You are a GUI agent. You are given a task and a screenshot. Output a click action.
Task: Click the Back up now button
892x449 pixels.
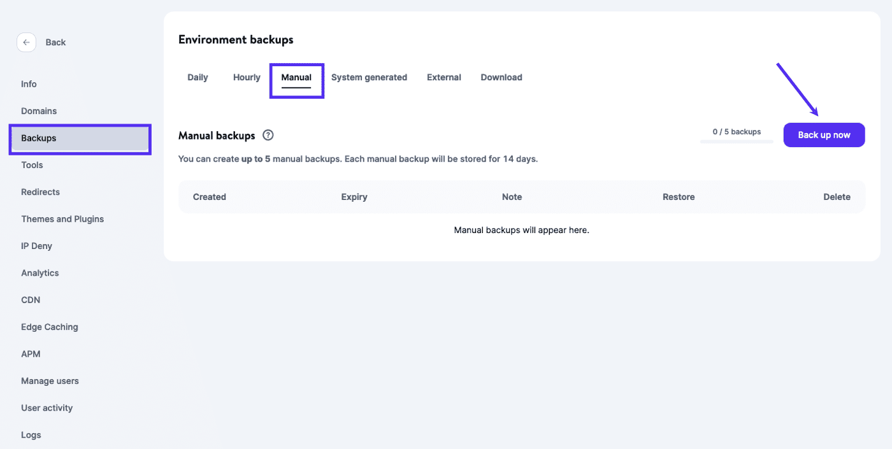824,135
